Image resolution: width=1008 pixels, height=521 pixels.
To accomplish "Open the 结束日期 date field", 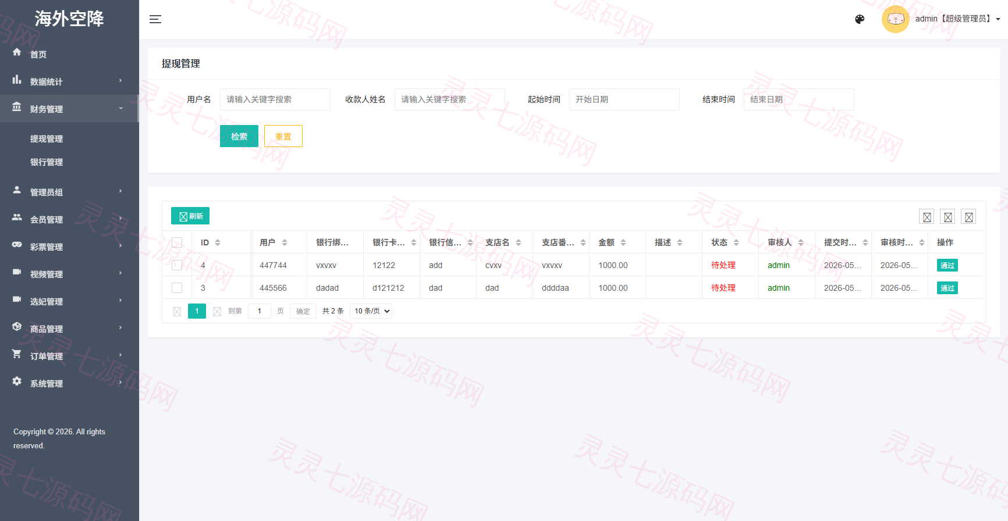I will [799, 99].
